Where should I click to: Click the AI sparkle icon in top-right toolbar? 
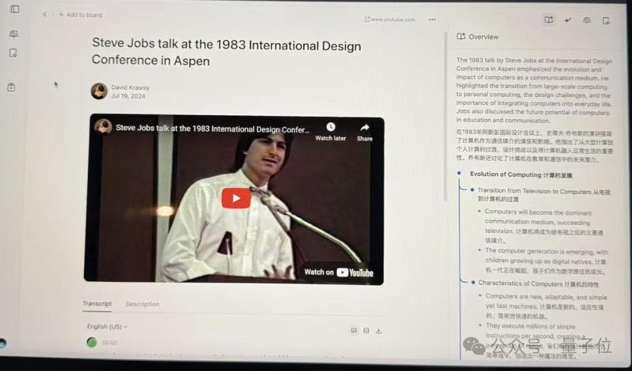pos(567,20)
